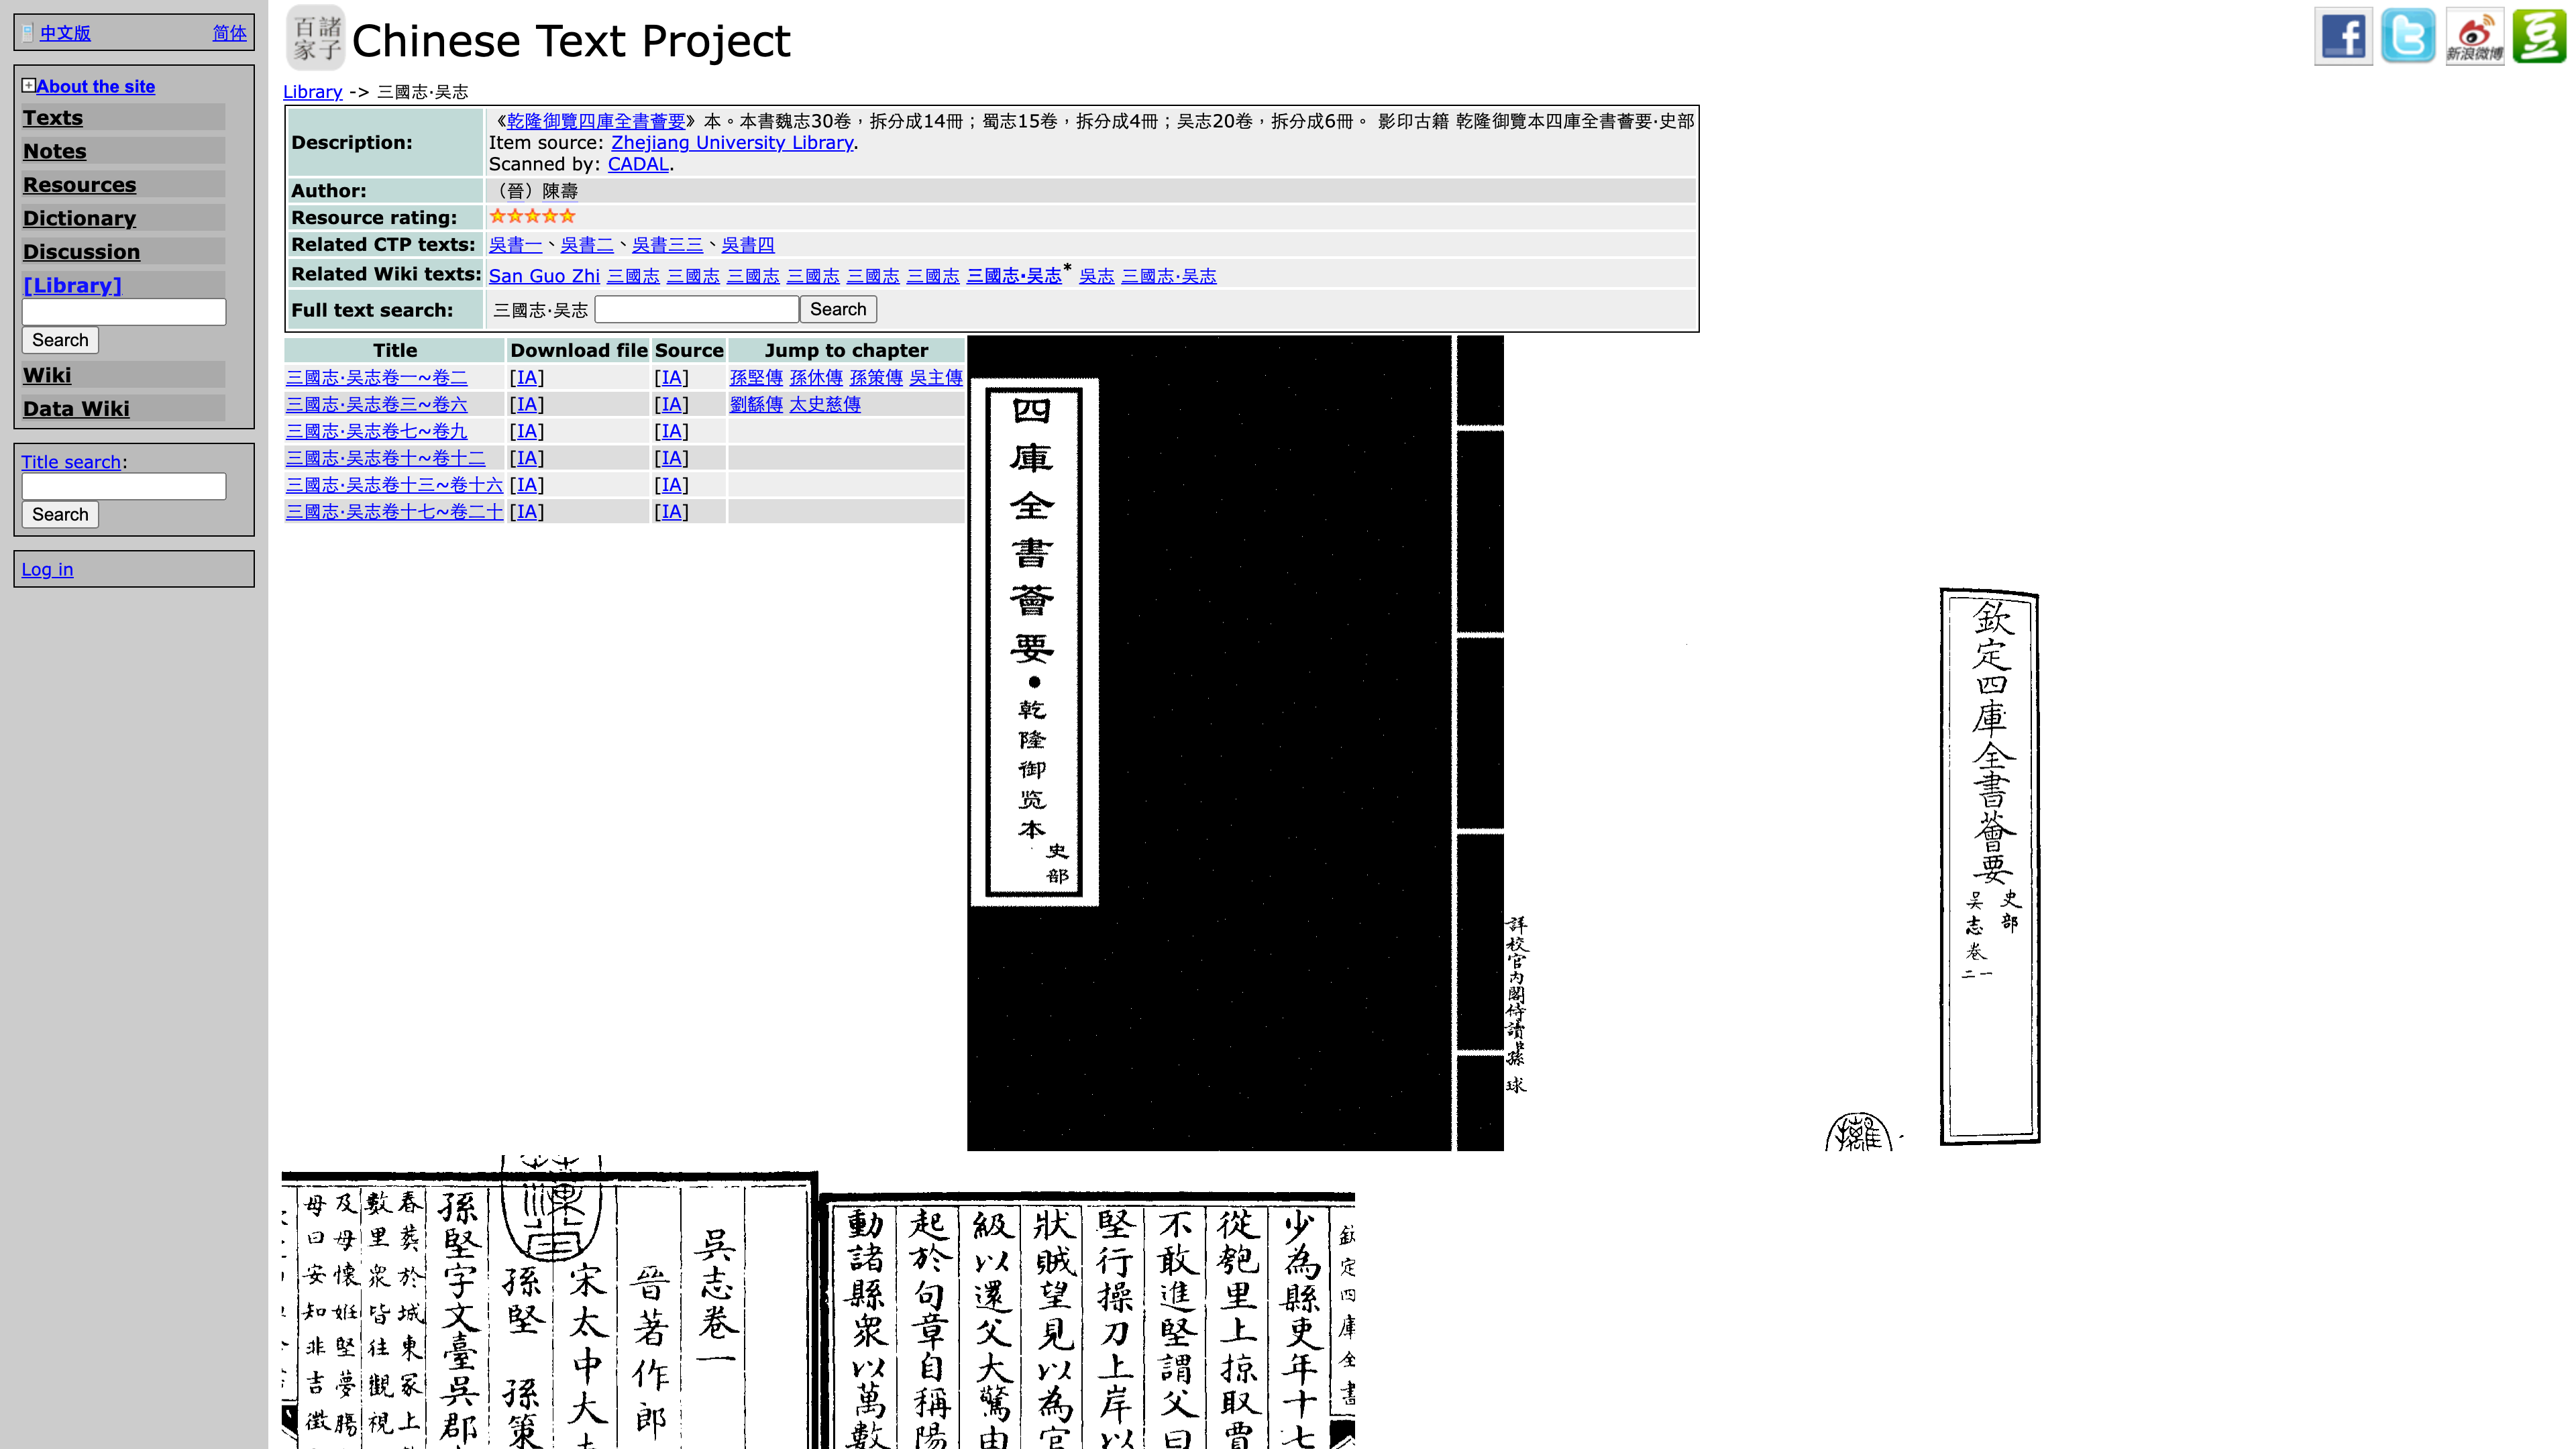2576x1449 pixels.
Task: Open the Resources menu item
Action: 79,184
